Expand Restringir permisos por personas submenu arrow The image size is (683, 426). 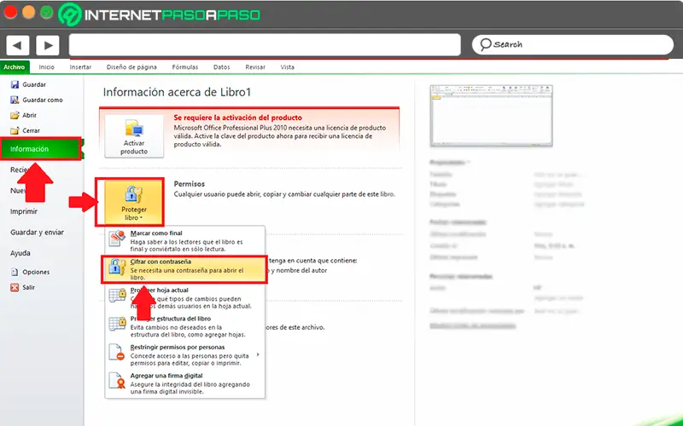point(258,354)
